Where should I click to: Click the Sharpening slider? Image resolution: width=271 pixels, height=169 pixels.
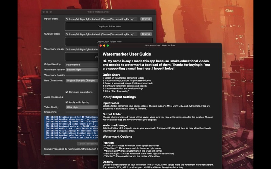pyautogui.click(x=82, y=112)
